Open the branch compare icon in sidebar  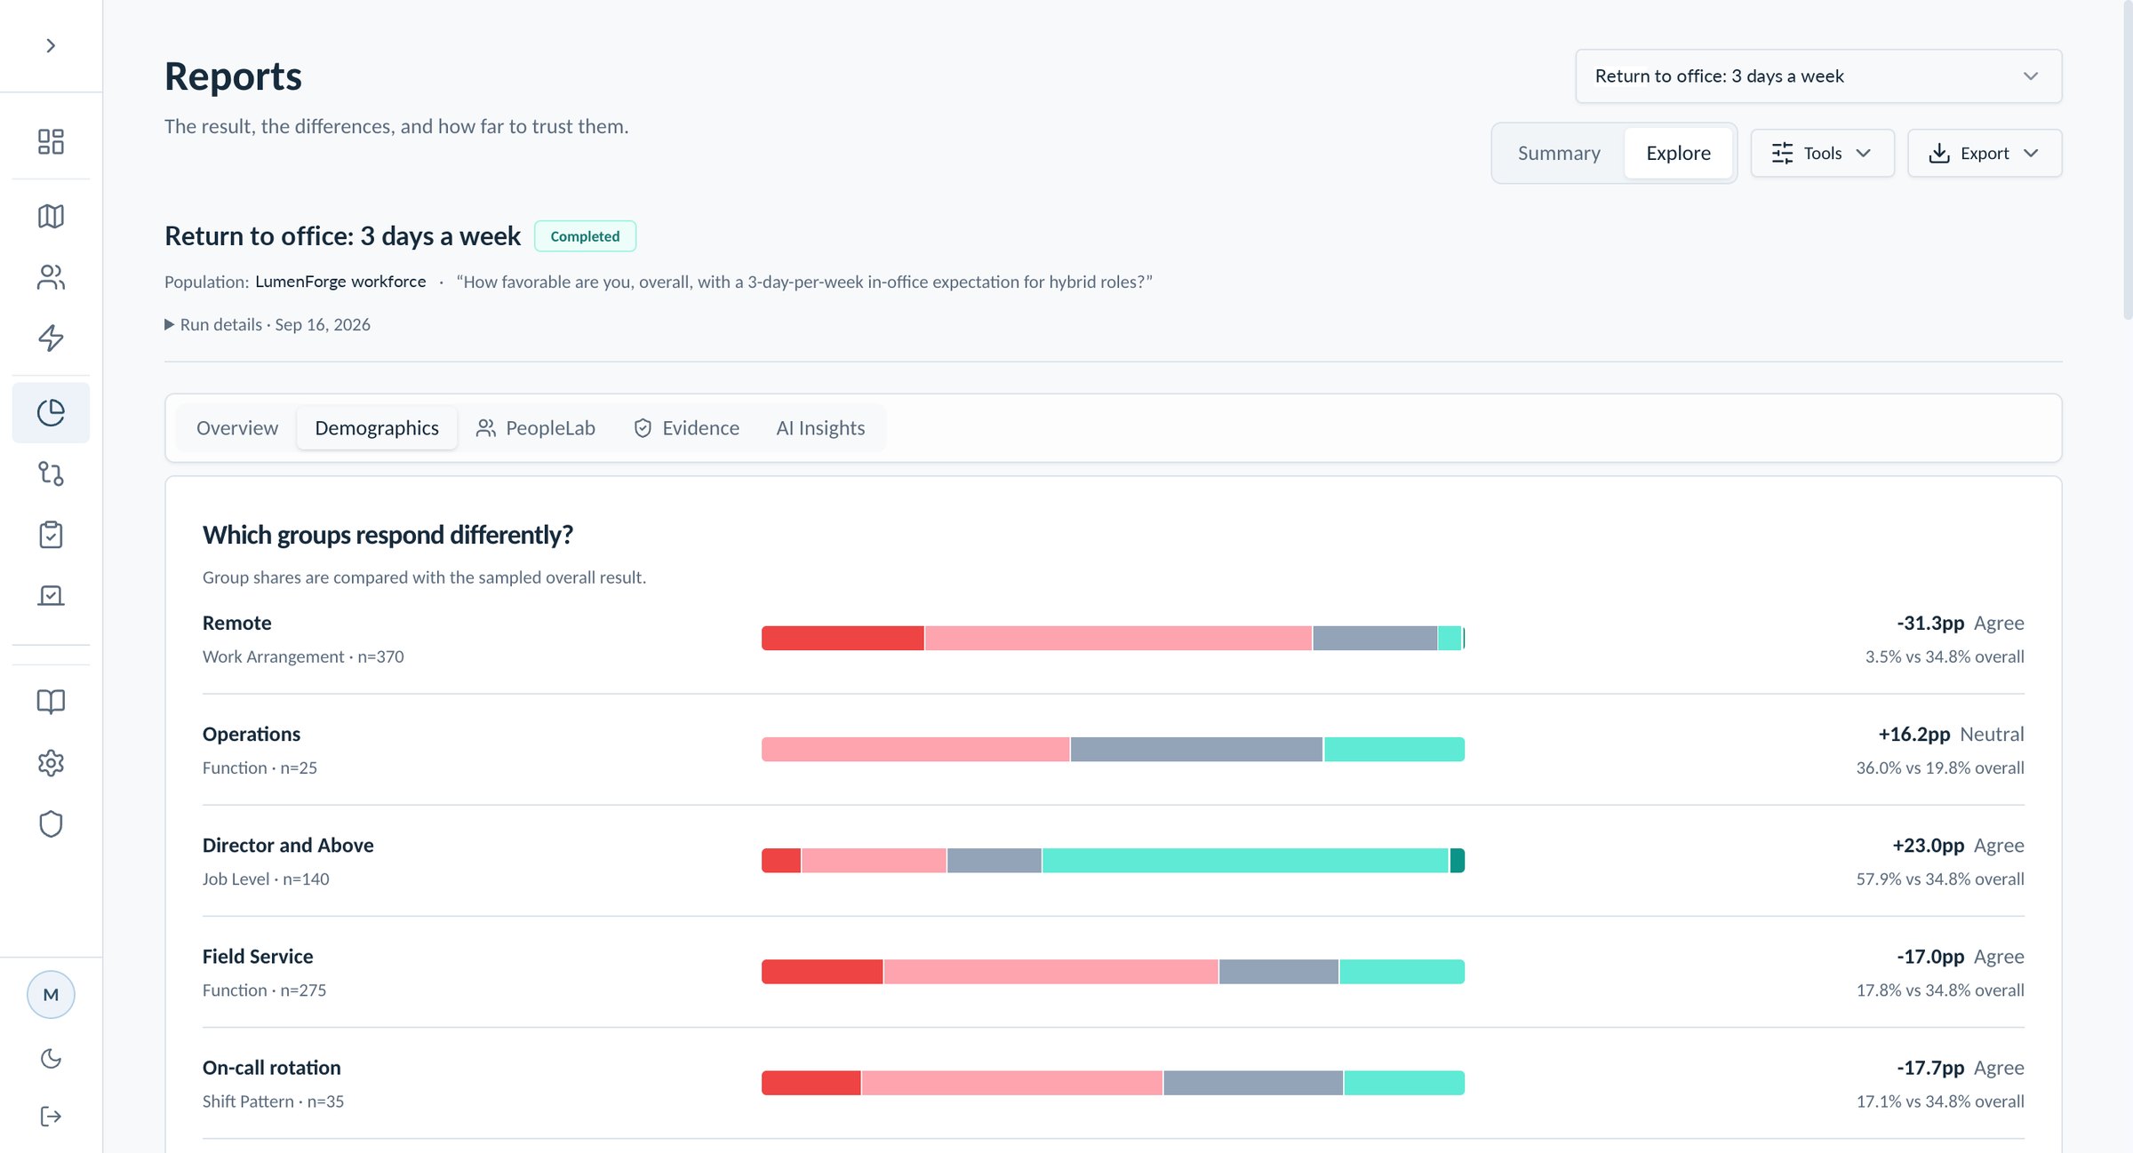click(x=51, y=473)
